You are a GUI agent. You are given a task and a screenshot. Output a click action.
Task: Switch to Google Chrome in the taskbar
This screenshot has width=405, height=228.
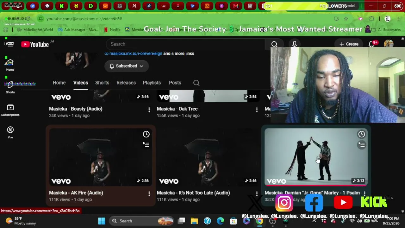259,221
